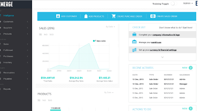Open the Admin user dropdown
198x111 pixels.
click(188, 3)
